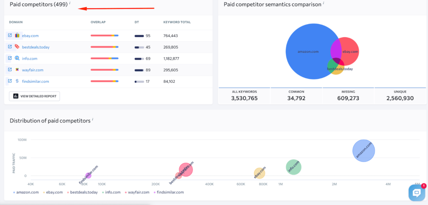The height and width of the screenshot is (205, 428).
Task: Open wayfair.com external link icon
Action: pos(10,70)
